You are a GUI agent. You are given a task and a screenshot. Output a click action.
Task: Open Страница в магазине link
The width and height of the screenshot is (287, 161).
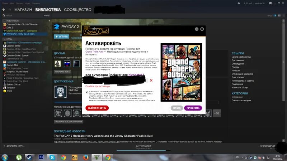[x=243, y=74]
